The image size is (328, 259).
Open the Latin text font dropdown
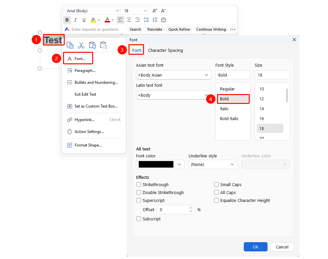click(174, 95)
